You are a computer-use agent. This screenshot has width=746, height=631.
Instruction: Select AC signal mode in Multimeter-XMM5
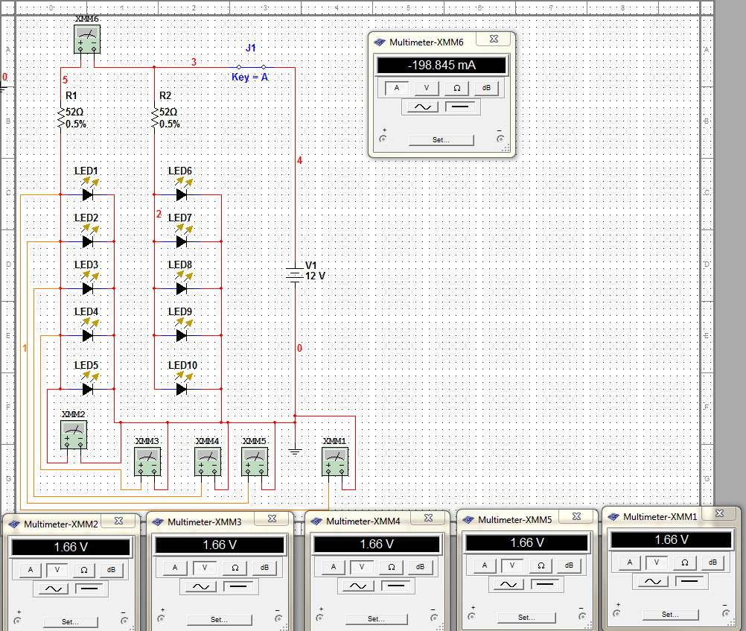[x=509, y=584]
